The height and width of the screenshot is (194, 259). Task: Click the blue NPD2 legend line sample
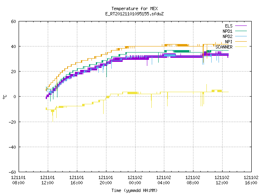click(241, 36)
